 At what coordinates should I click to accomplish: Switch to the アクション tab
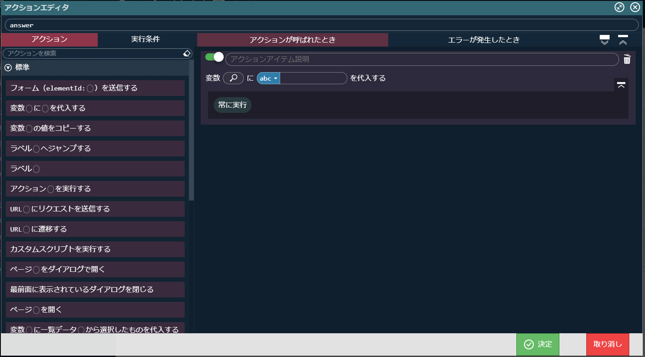pos(49,39)
